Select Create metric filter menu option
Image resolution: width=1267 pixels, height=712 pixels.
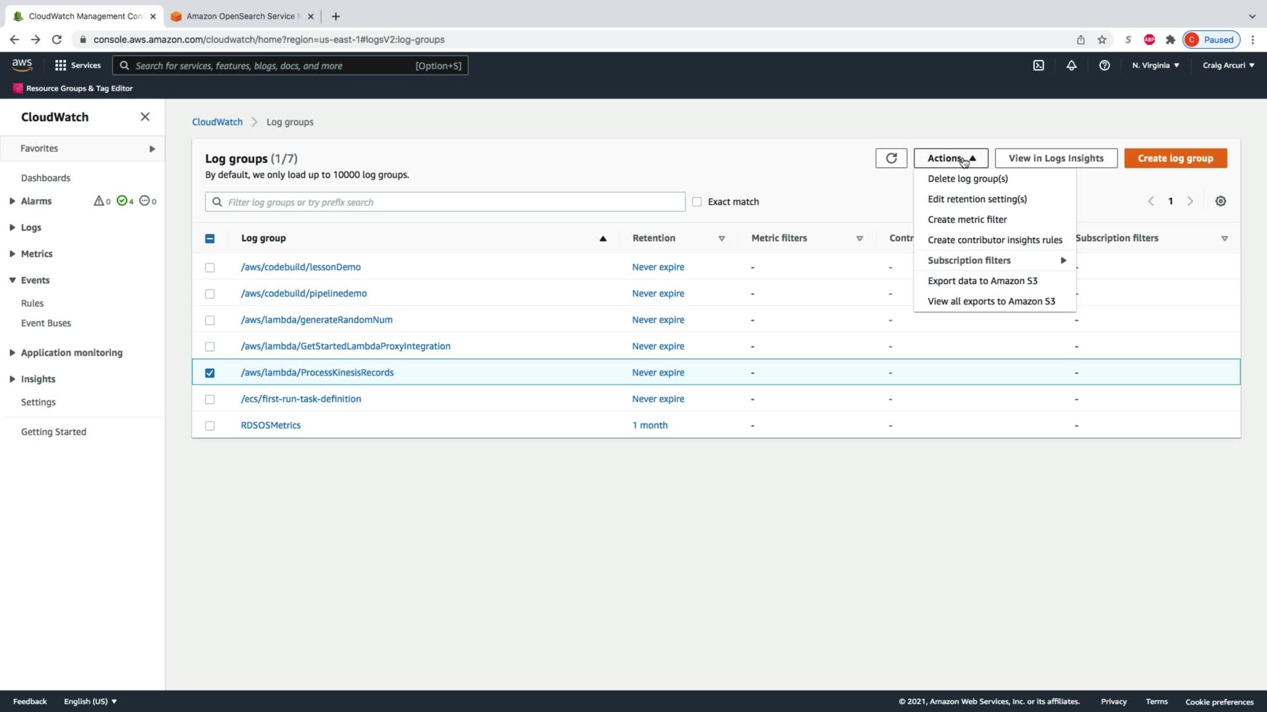[x=967, y=220]
